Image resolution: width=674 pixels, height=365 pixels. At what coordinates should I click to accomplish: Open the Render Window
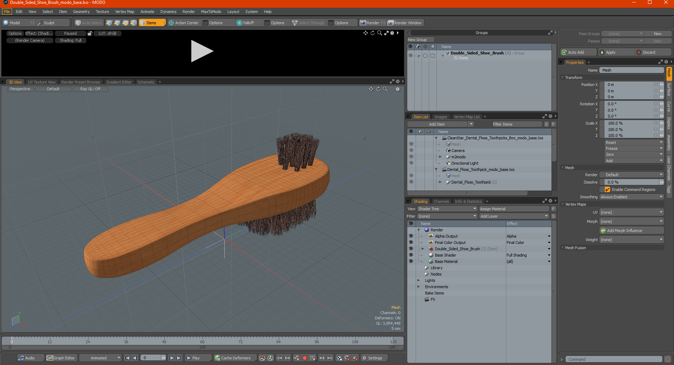405,23
